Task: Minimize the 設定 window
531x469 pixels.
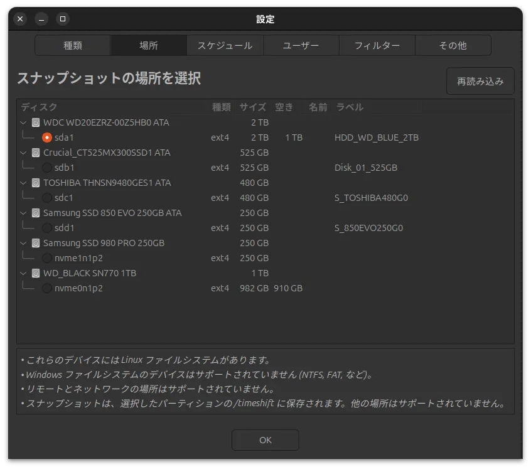Action: point(41,19)
